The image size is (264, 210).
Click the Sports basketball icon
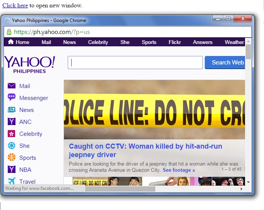click(12, 157)
